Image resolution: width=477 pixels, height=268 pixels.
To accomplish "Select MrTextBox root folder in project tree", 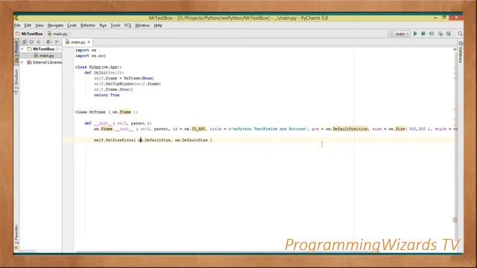I will pyautogui.click(x=41, y=49).
